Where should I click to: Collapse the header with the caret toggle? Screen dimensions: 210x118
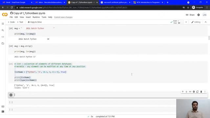tap(206, 22)
